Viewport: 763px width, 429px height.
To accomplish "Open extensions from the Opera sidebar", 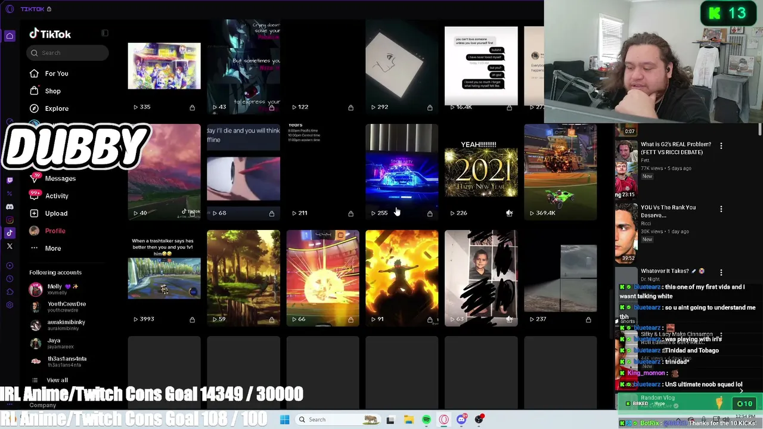I will tap(10, 292).
